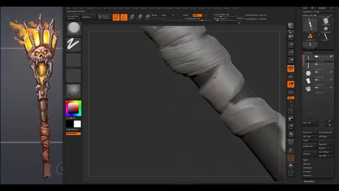Pick a hue in the color picker square
This screenshot has height=191, width=339.
(74, 108)
